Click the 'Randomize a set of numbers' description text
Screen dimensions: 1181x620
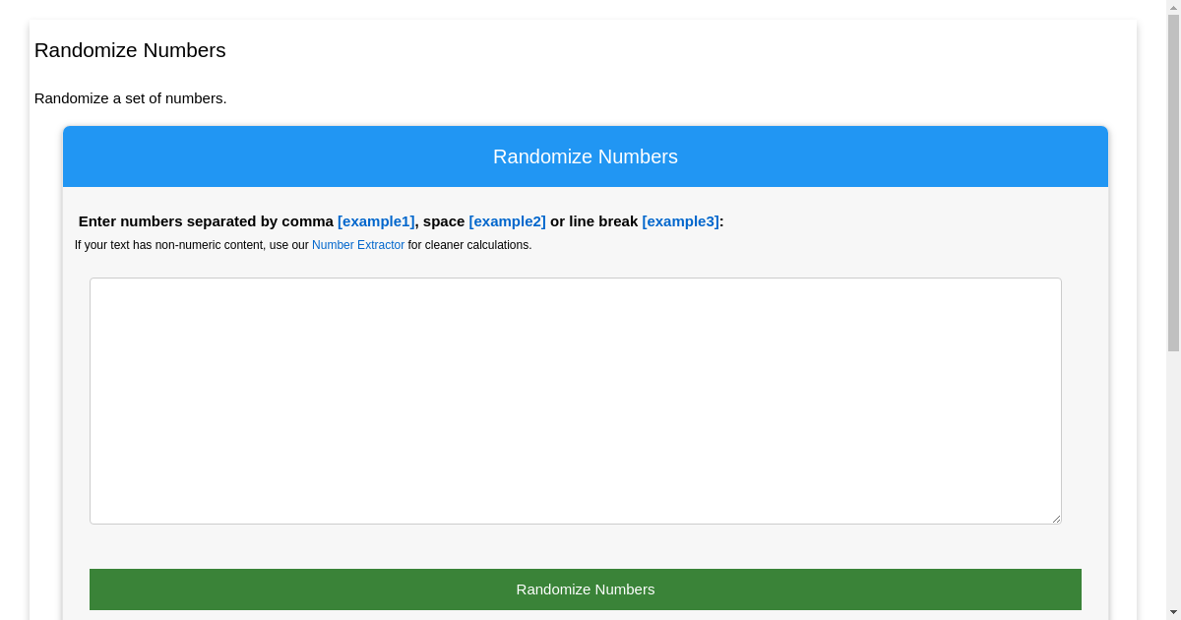[x=130, y=98]
